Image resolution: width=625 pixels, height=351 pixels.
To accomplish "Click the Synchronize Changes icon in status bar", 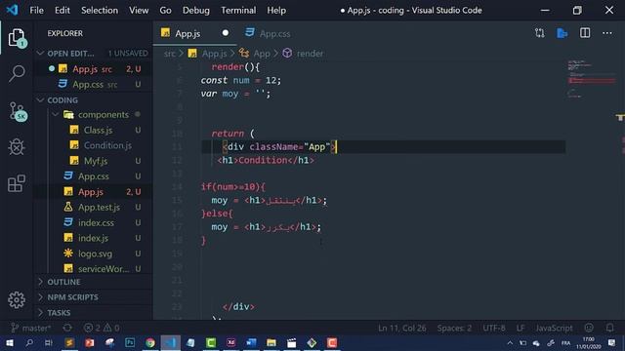I will [x=67, y=328].
